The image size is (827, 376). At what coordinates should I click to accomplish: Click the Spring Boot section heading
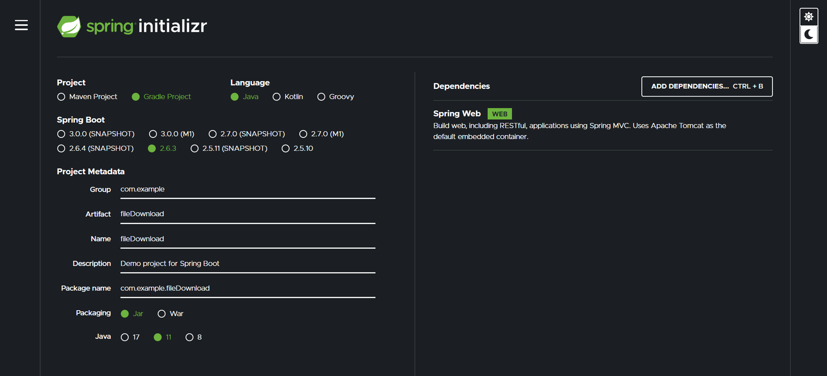(x=81, y=120)
